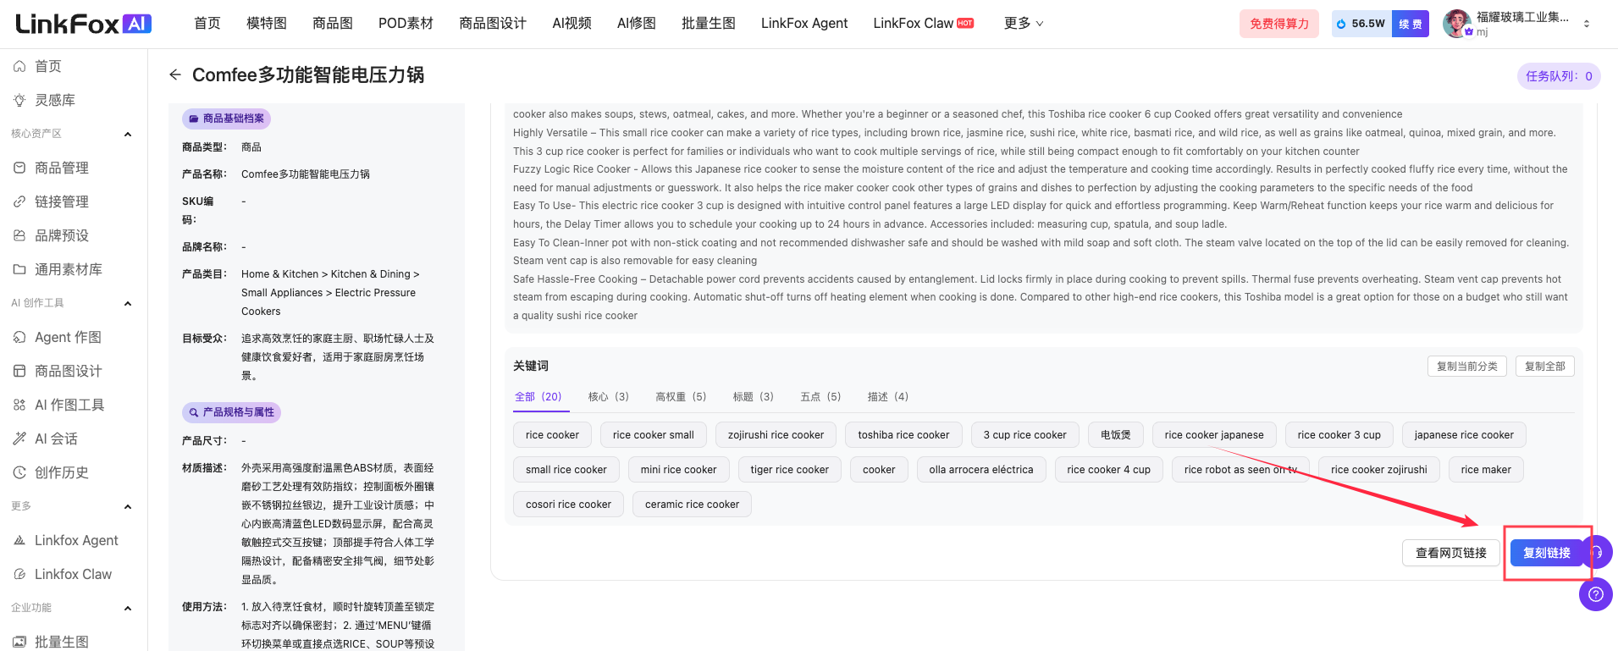
Task: Click the 任务队列: 0 badge
Action: pyautogui.click(x=1559, y=76)
